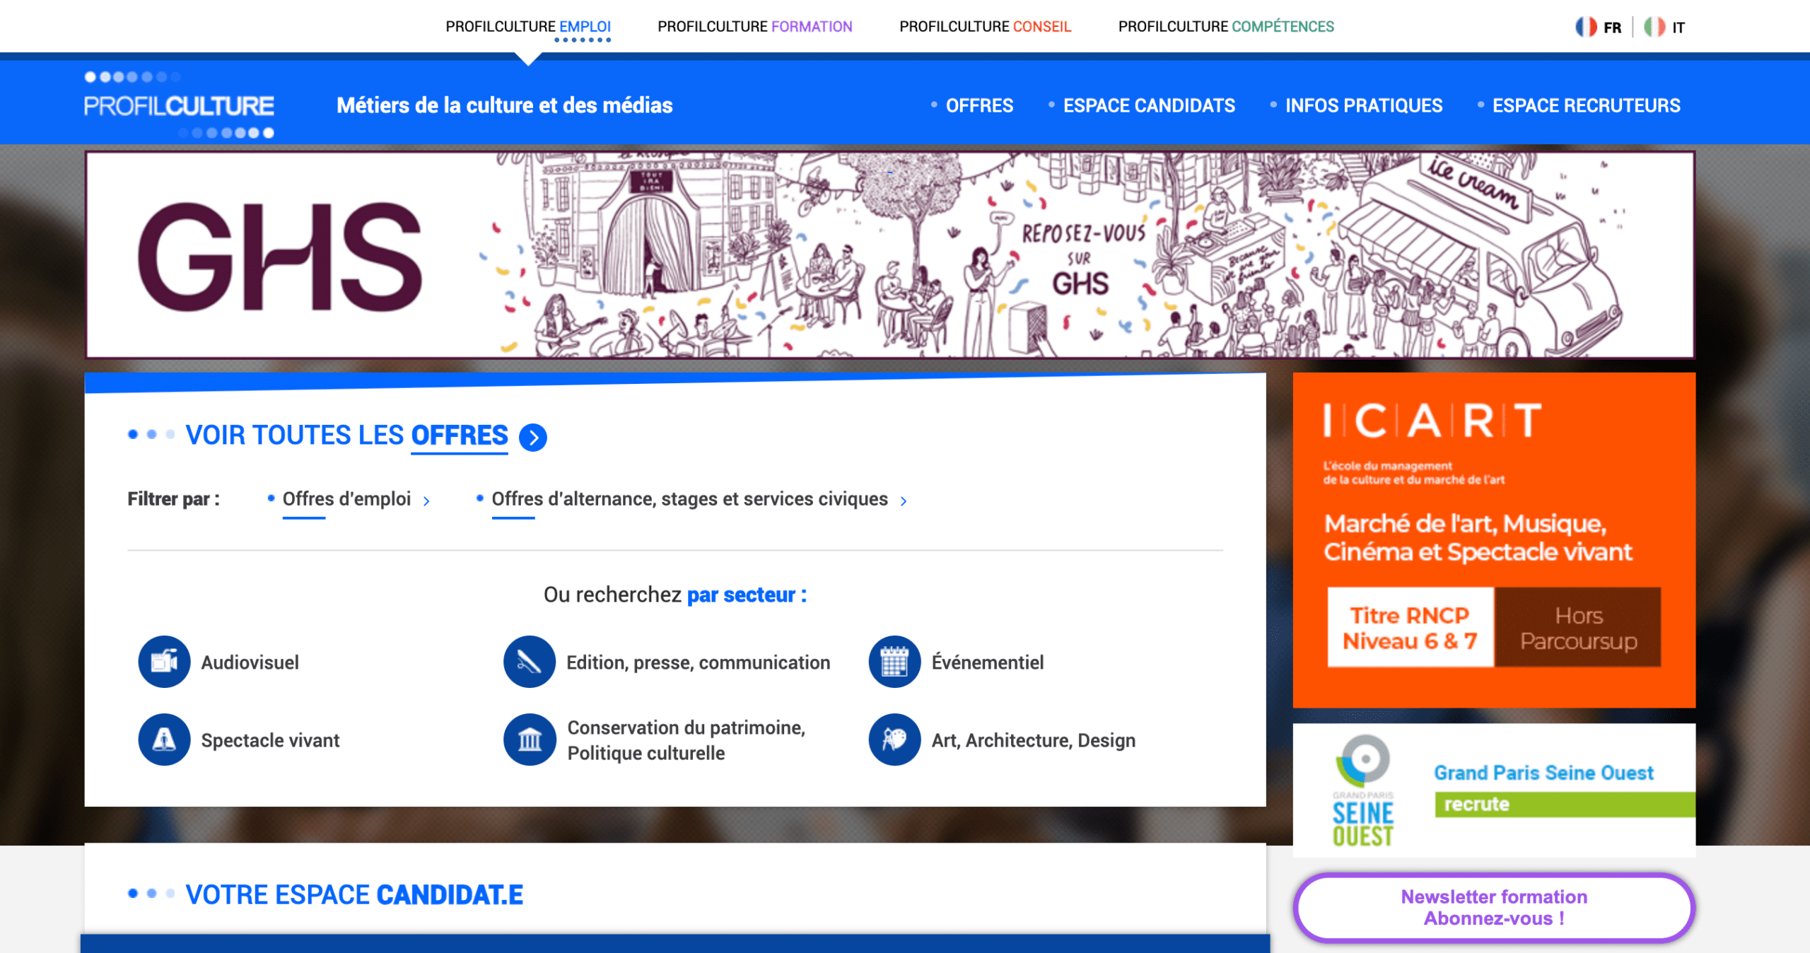Click the Métiers de la culture et des médias tagline

point(504,105)
